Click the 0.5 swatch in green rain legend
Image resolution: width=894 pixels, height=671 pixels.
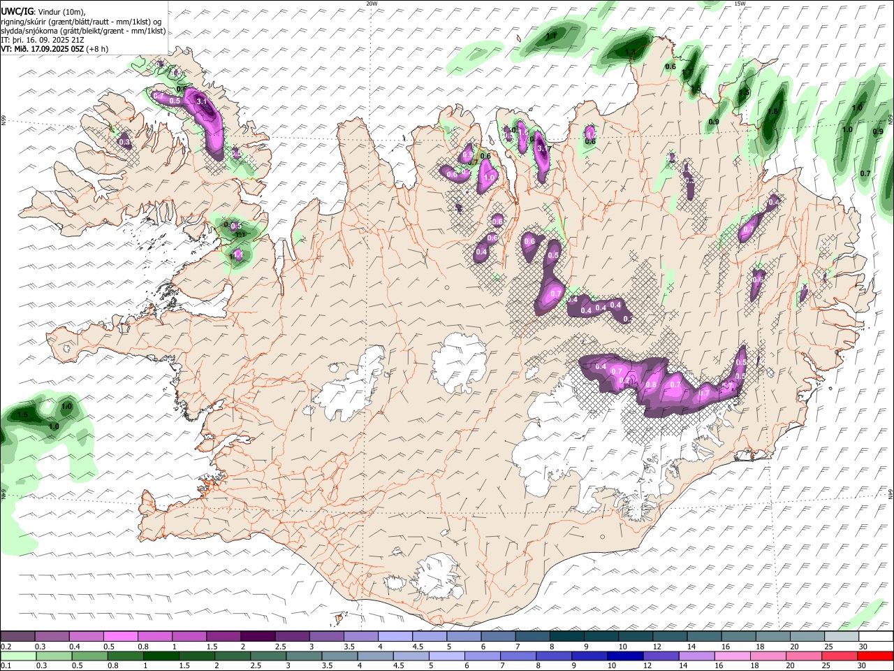[89, 656]
